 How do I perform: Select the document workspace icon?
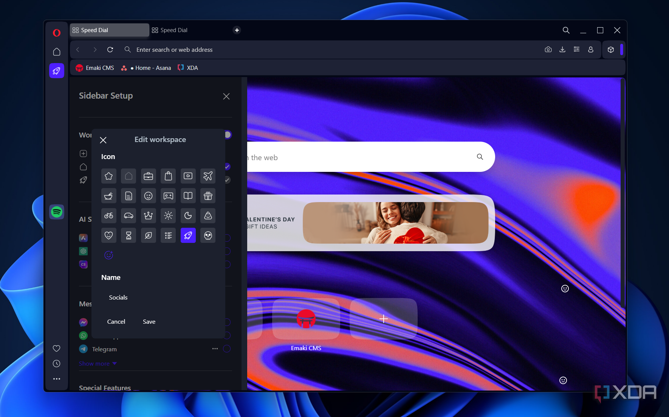coord(129,196)
